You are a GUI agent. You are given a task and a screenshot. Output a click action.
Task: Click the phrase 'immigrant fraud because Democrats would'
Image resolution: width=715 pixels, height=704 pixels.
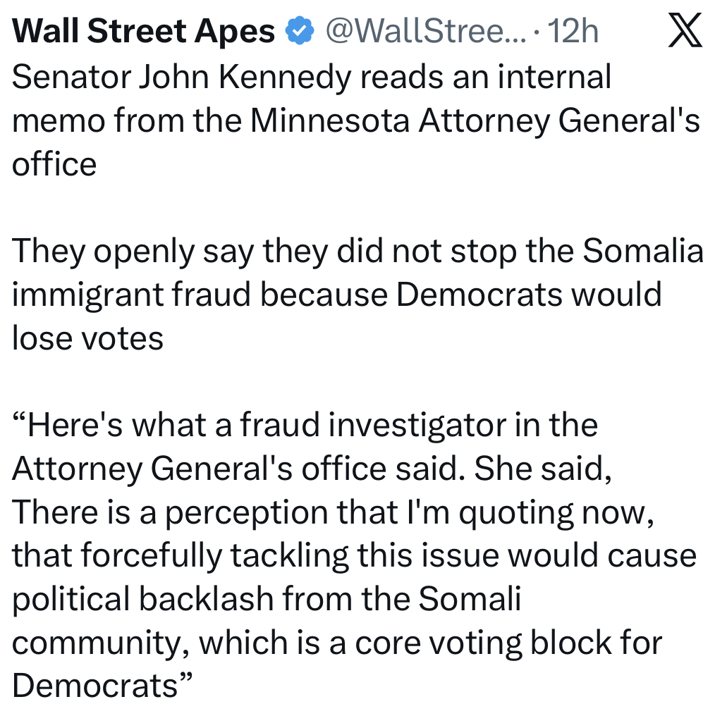336,295
